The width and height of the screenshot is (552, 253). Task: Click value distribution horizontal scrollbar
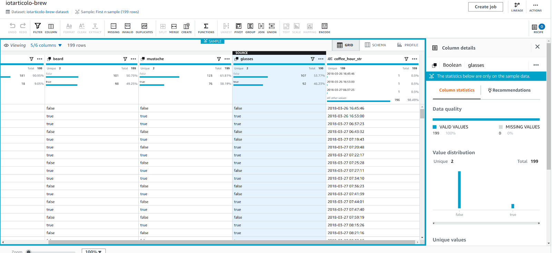486,223
